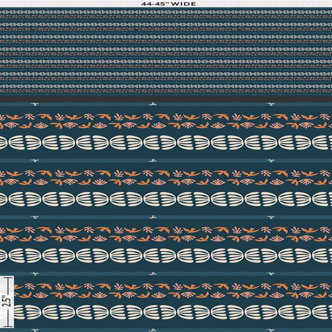The width and height of the screenshot is (332, 332).
Task: Click the dark charcoal divider band
Action: tap(166, 99)
